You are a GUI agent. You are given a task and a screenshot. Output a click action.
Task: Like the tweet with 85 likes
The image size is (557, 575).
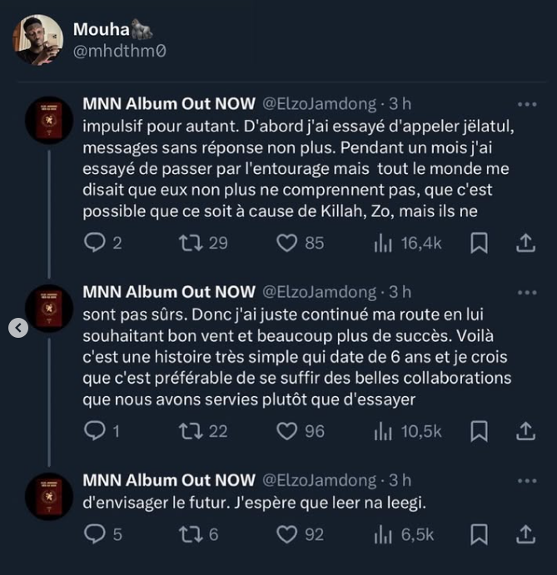pyautogui.click(x=287, y=242)
